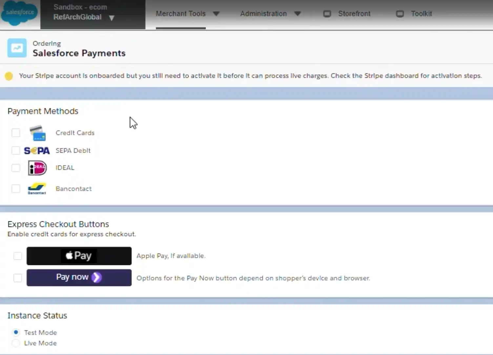Viewport: 493px width, 355px height.
Task: Click the 'Credit Cards' label text
Action: tap(75, 133)
